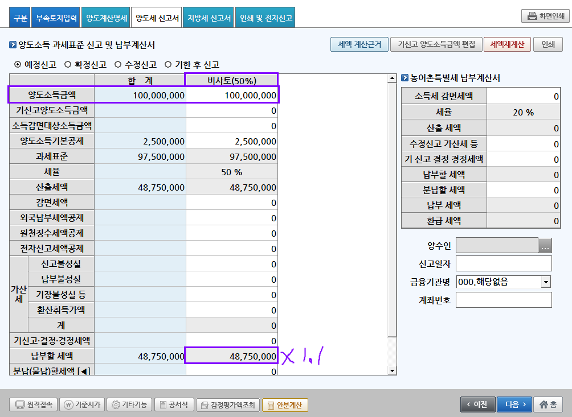Go back with the 이전 button

(478, 404)
